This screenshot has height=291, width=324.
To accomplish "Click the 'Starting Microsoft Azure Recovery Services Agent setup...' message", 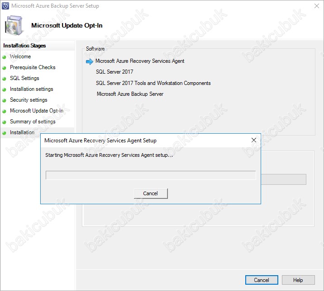I will pos(109,155).
